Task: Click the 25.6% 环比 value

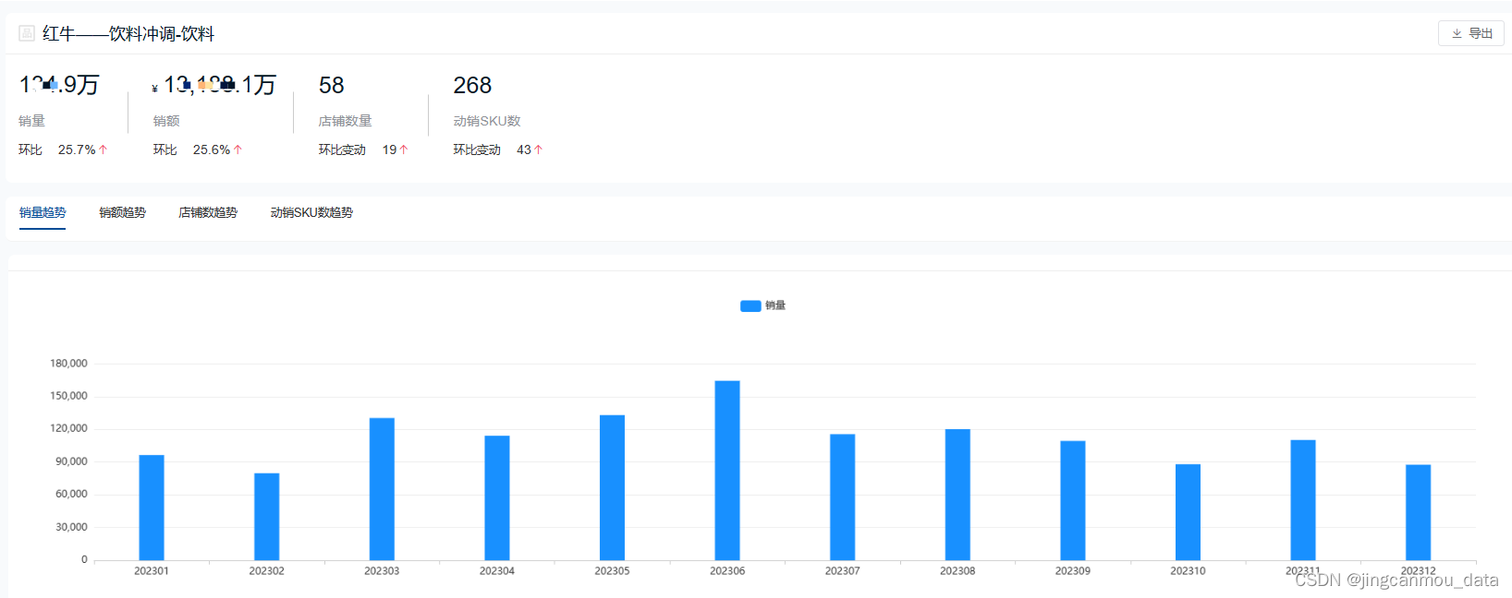Action: coord(212,149)
